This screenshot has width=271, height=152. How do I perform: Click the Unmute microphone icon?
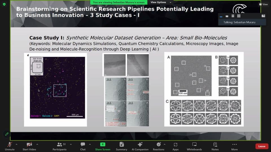10,145
